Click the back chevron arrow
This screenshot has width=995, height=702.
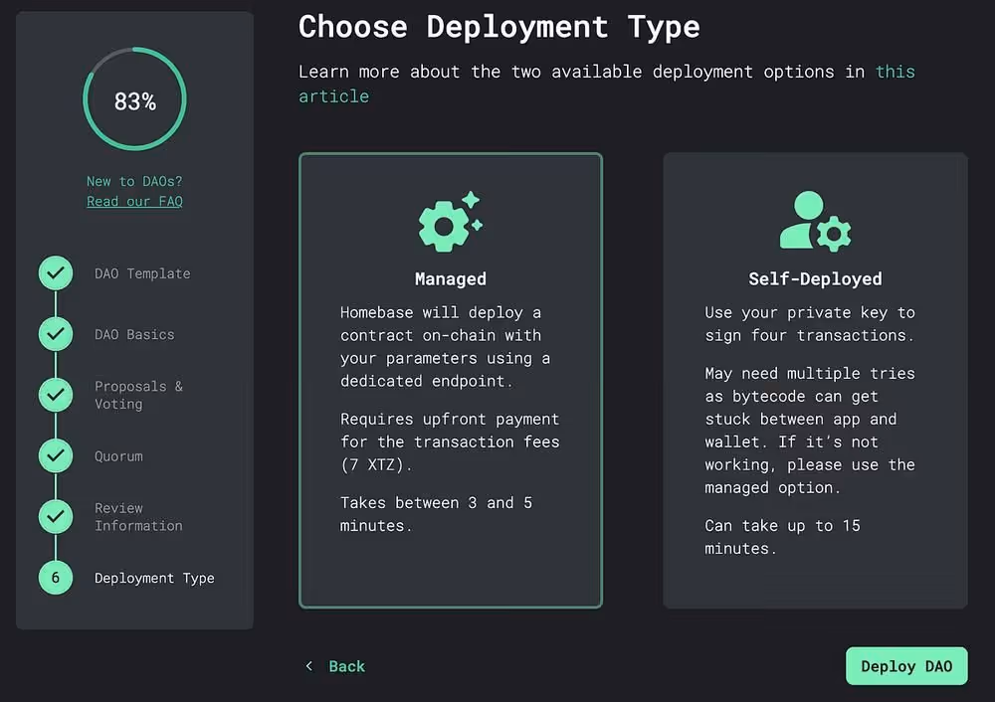[x=309, y=666]
